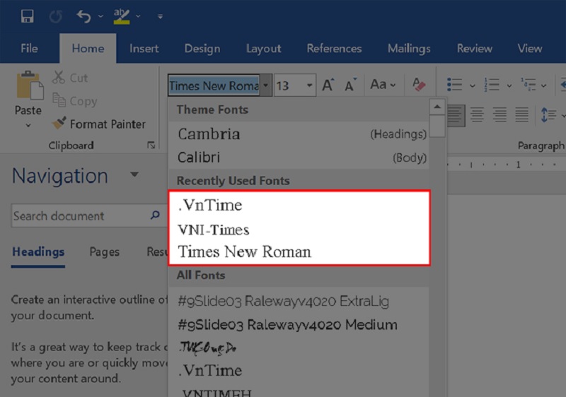Choose VNI-Times in Recently Used Fonts
Screen dimensions: 566x397
pyautogui.click(x=299, y=230)
